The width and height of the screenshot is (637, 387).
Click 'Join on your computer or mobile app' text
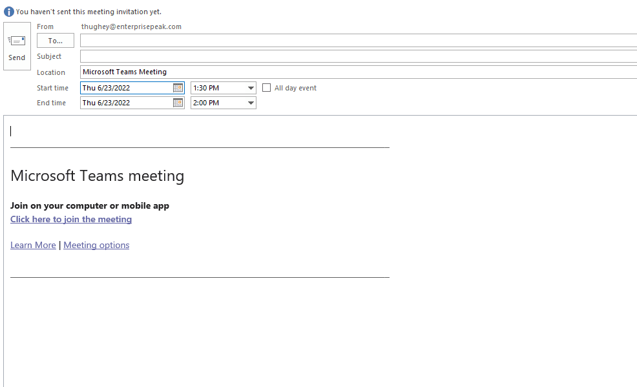point(90,205)
